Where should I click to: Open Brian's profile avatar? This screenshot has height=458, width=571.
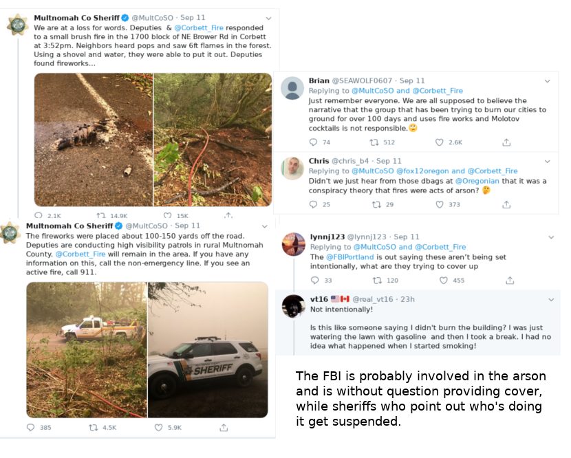pos(293,89)
